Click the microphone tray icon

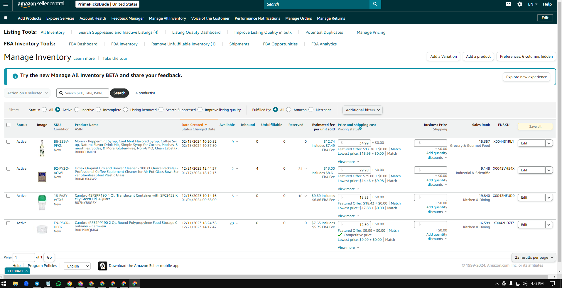pyautogui.click(x=511, y=284)
